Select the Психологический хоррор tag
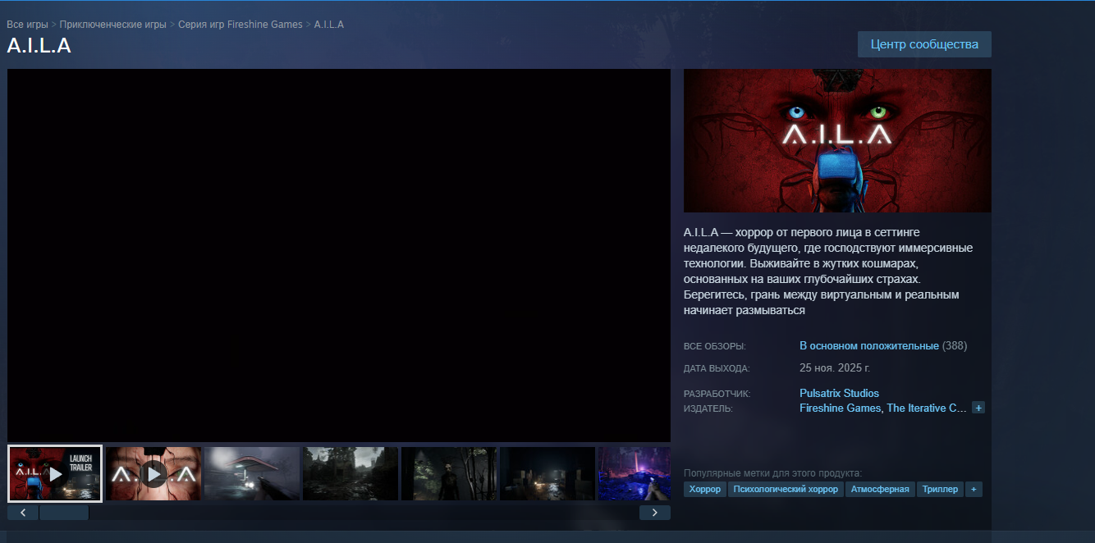The height and width of the screenshot is (543, 1095). click(x=786, y=490)
